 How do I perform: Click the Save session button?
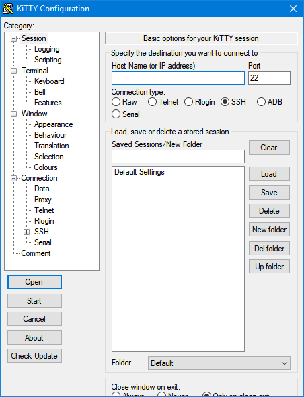coord(269,192)
